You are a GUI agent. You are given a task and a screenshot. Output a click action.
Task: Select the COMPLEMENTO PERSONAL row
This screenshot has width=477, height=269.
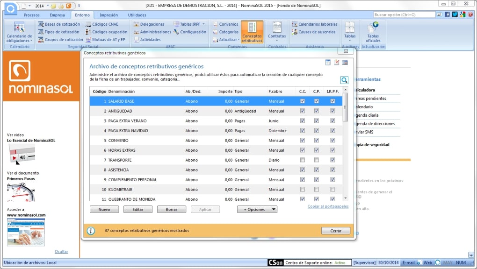click(x=216, y=180)
